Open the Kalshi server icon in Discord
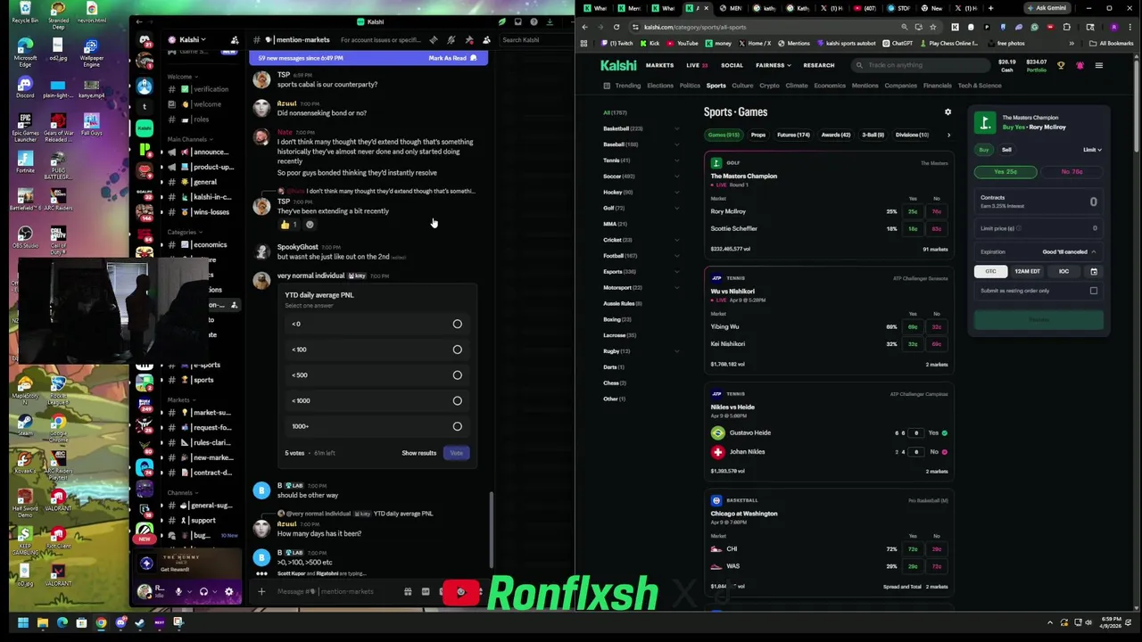The width and height of the screenshot is (1142, 642). click(x=145, y=128)
